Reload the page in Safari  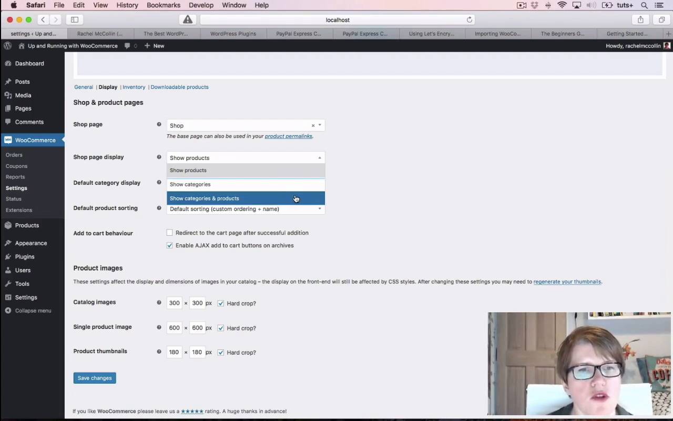tap(470, 20)
